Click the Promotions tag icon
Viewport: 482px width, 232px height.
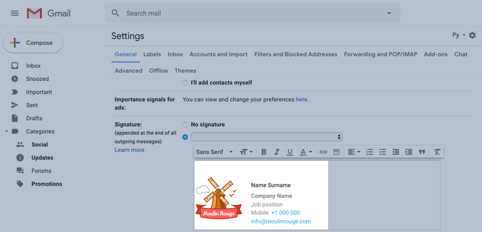(20, 184)
